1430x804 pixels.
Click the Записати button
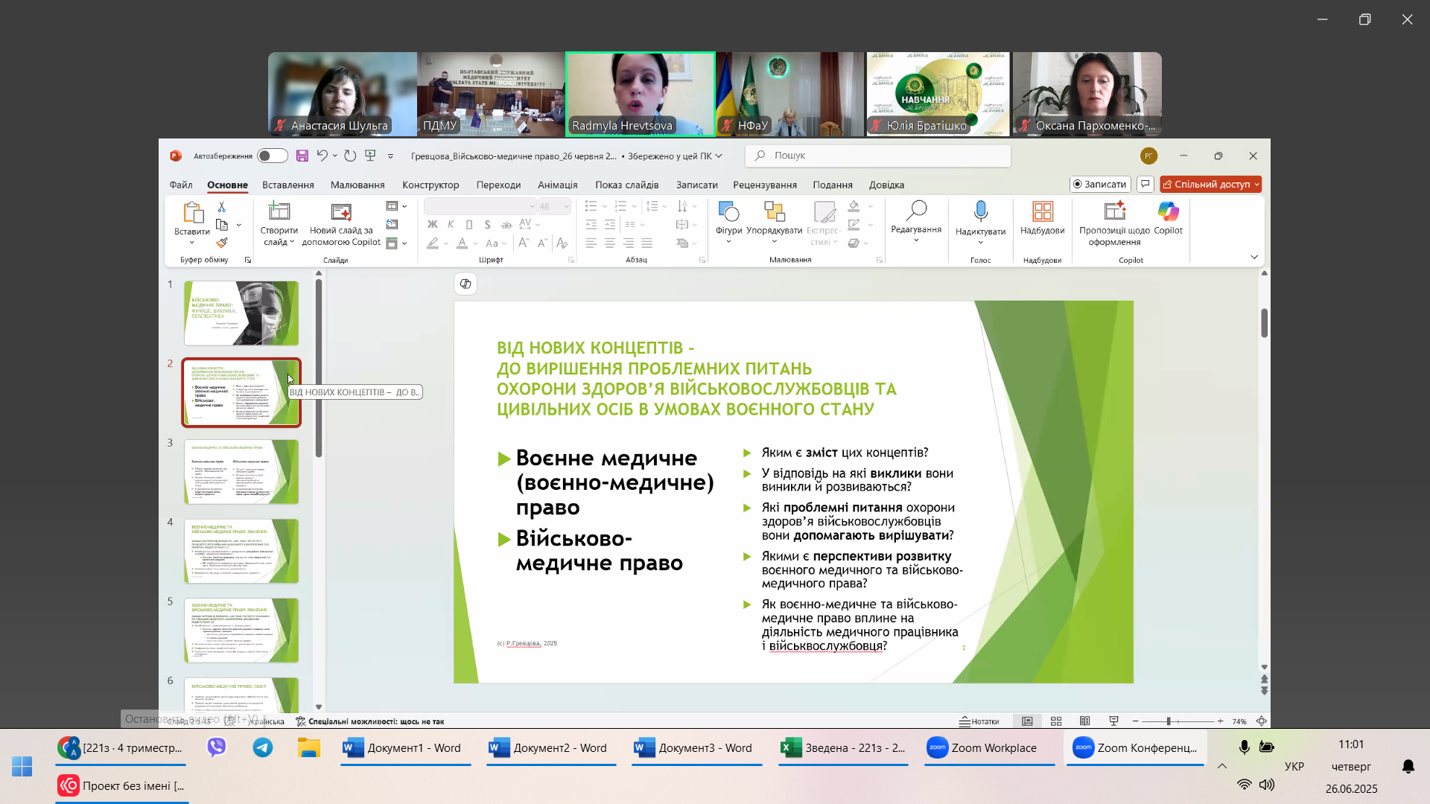1100,184
